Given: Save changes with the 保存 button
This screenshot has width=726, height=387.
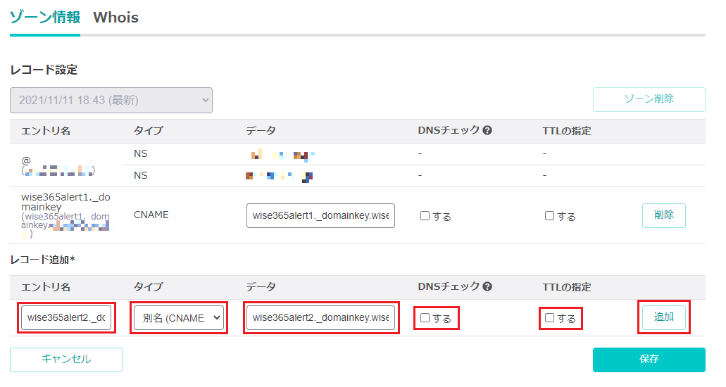Looking at the screenshot, I should pos(649,360).
